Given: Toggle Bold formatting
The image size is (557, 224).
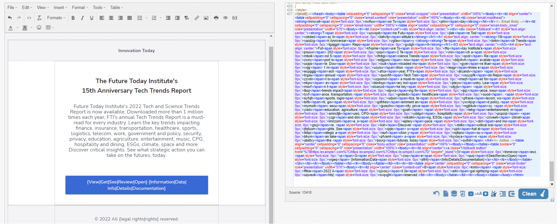Looking at the screenshot, I should pos(73,18).
